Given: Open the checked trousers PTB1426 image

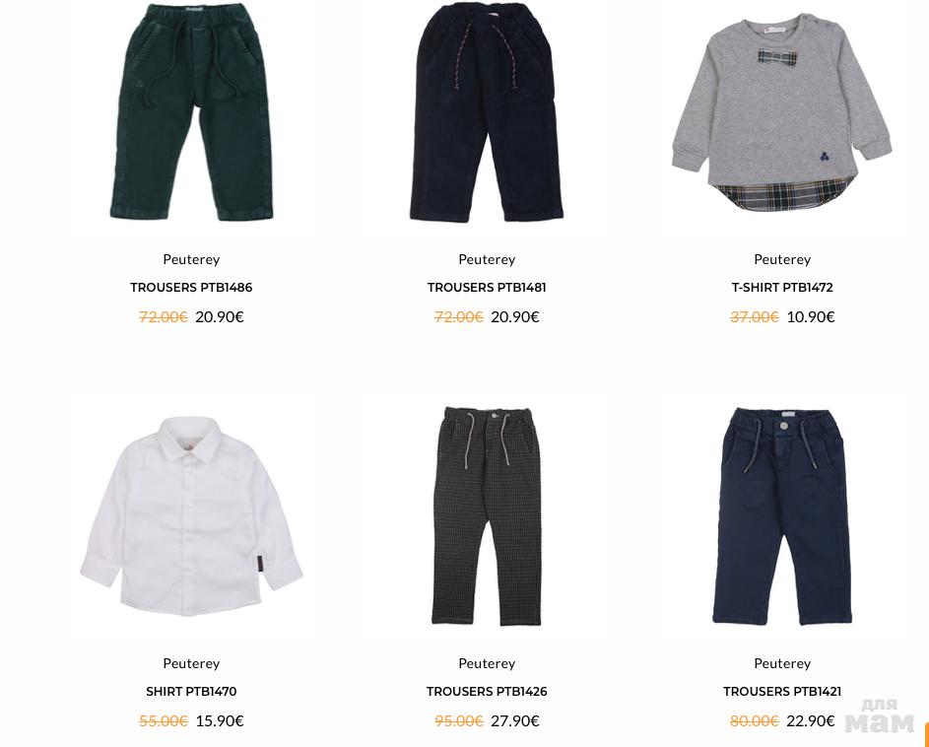Looking at the screenshot, I should coord(487,515).
